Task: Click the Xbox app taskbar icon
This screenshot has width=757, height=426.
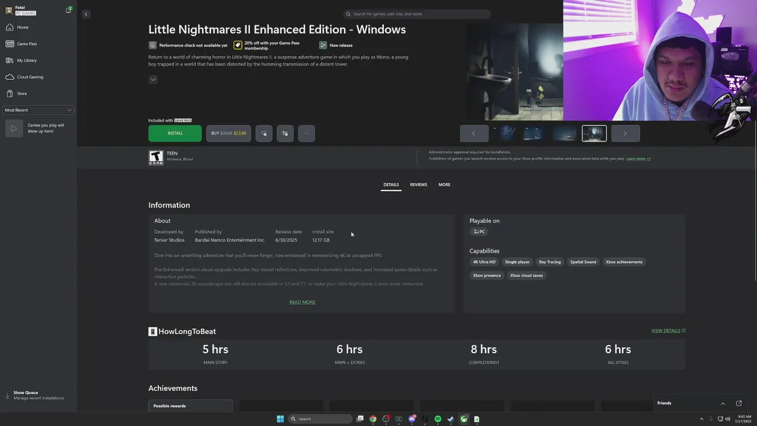Action: (x=464, y=419)
